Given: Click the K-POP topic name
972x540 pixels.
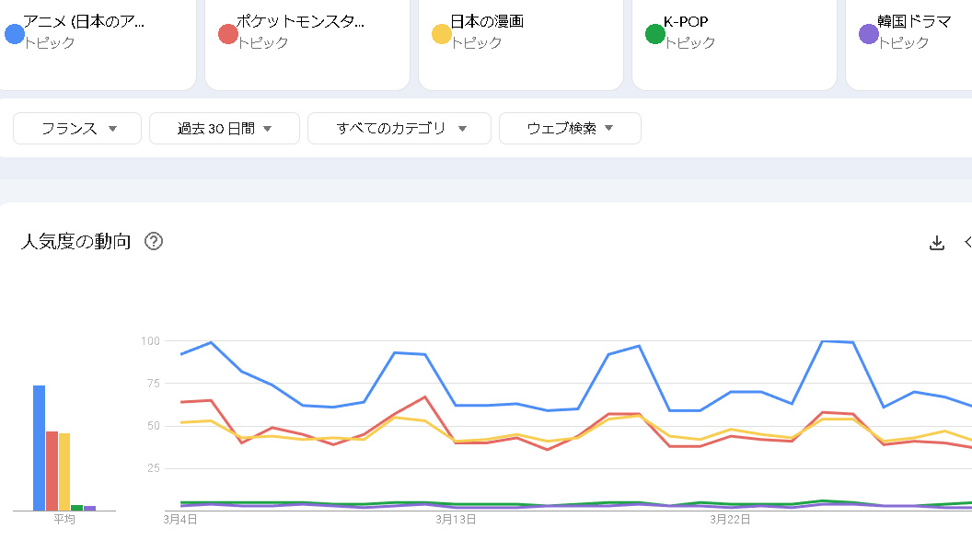Looking at the screenshot, I should click(686, 21).
